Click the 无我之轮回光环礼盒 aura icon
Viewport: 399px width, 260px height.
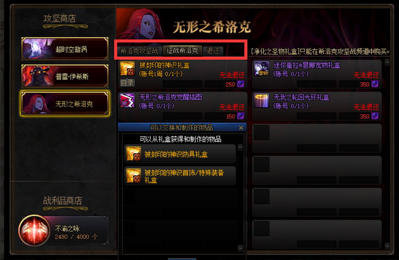[x=262, y=101]
